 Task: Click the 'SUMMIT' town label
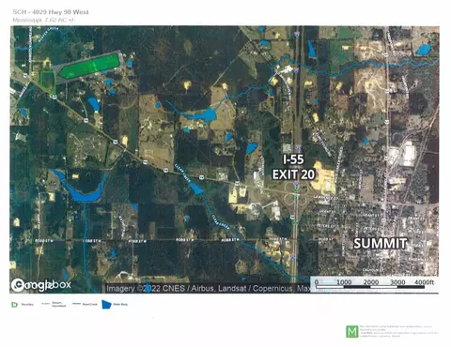[x=381, y=244]
